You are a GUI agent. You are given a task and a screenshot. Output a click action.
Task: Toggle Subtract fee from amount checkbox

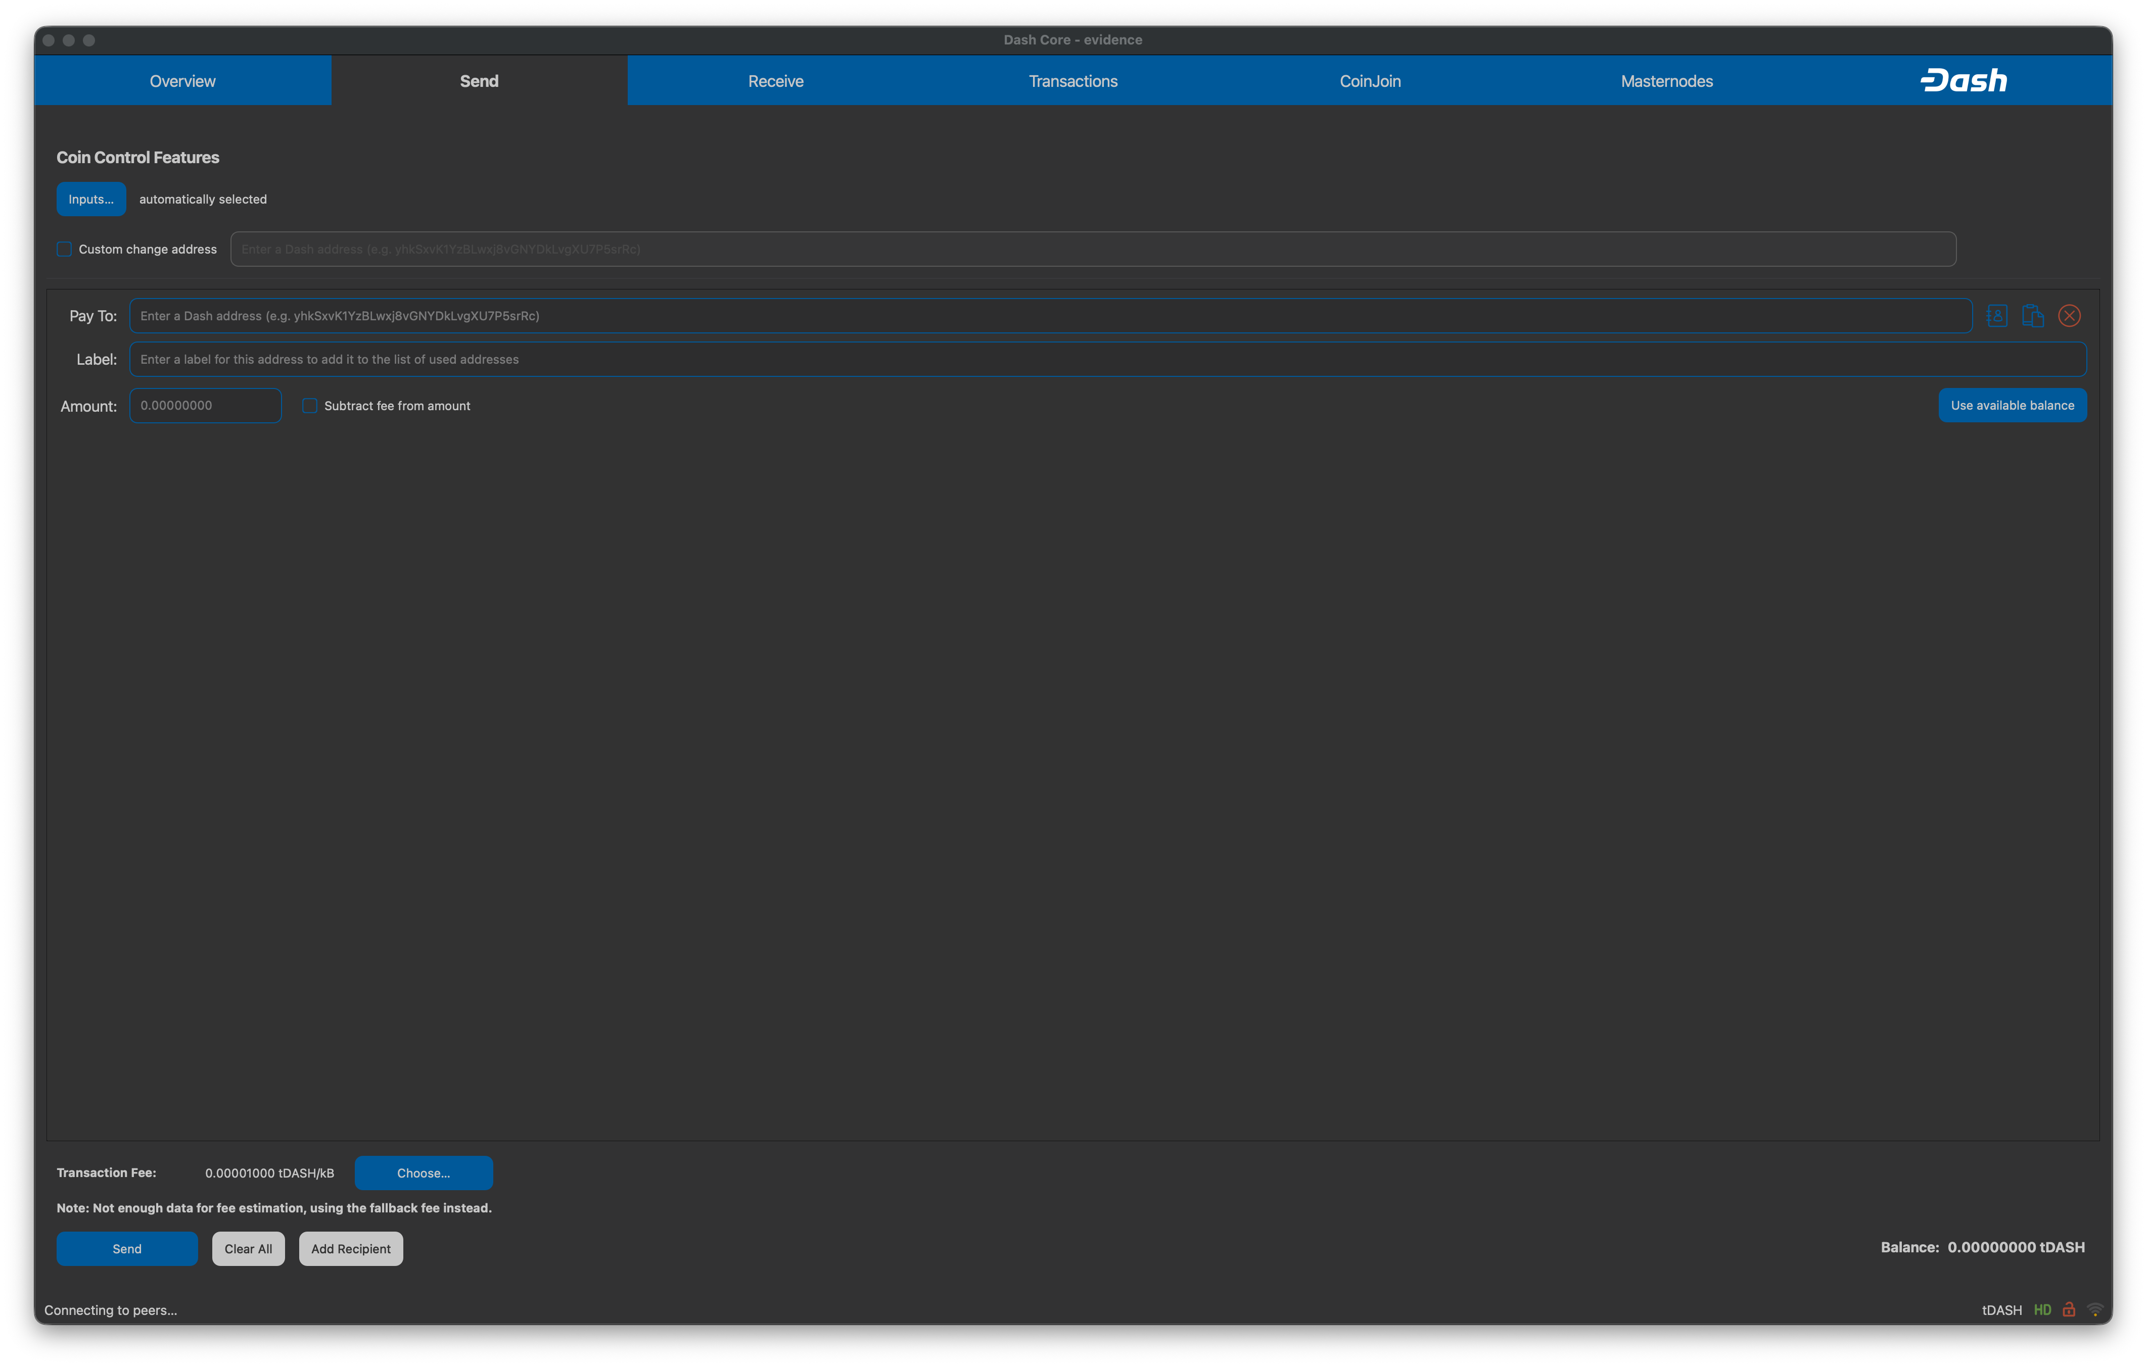pyautogui.click(x=309, y=406)
